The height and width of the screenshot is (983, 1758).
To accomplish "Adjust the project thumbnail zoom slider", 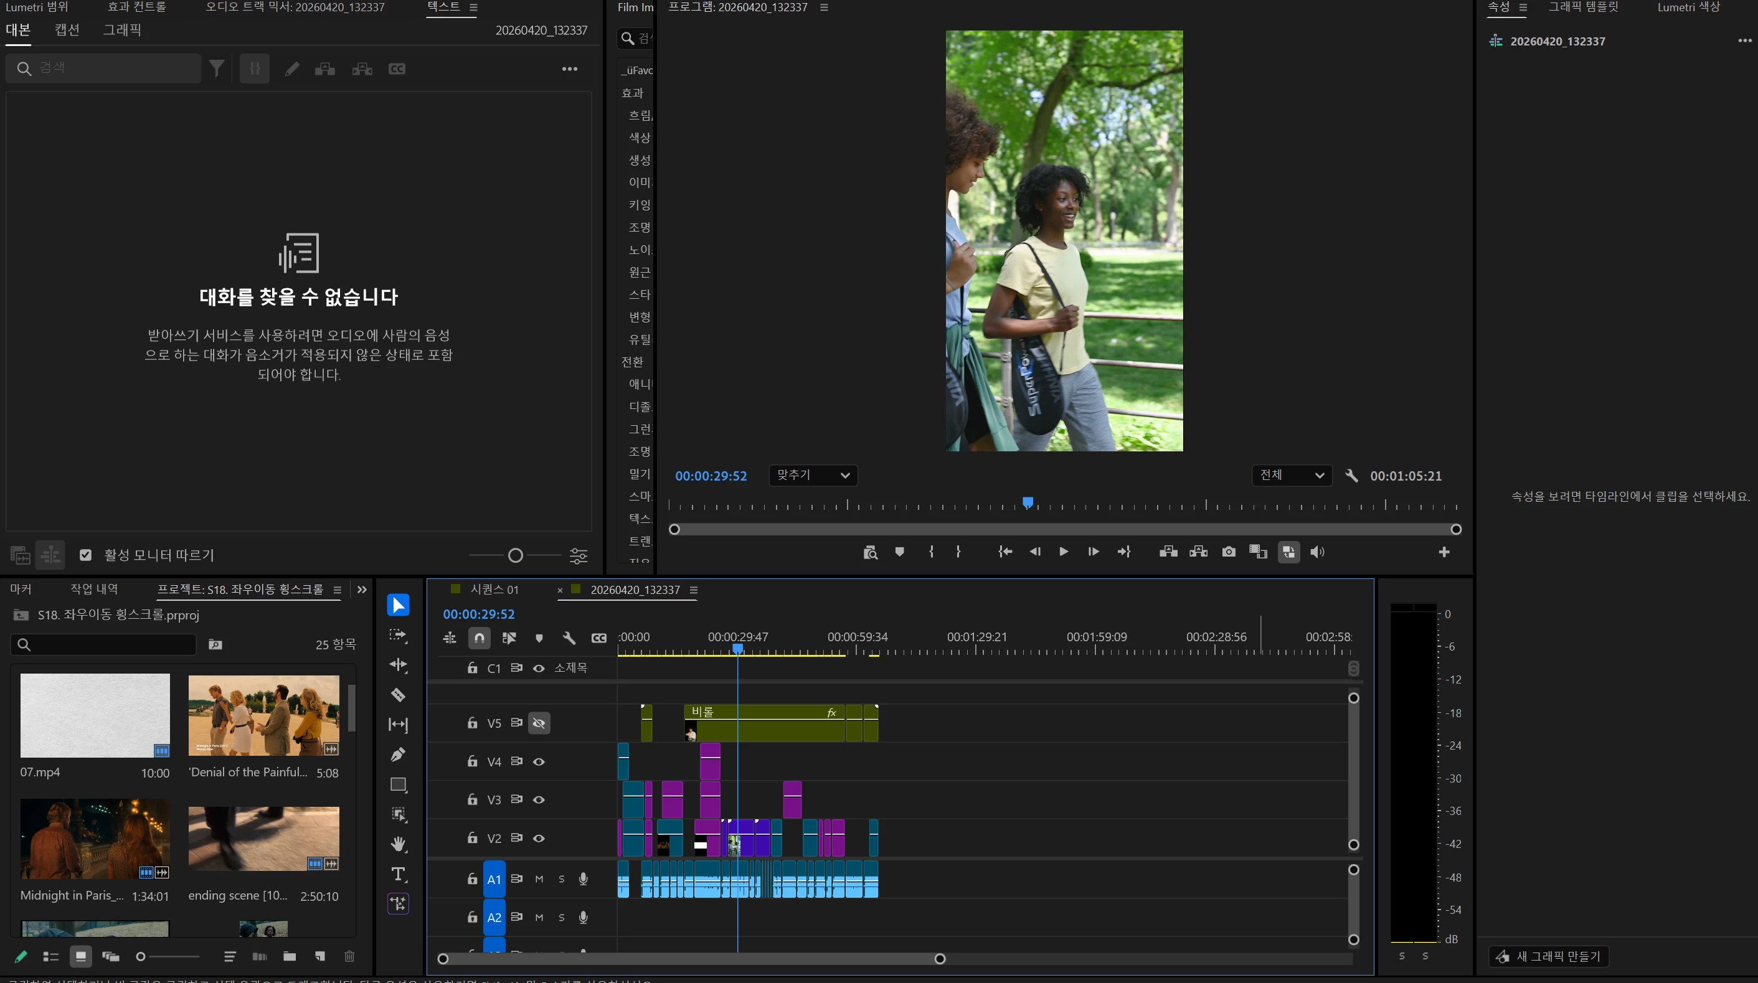I will 141,956.
